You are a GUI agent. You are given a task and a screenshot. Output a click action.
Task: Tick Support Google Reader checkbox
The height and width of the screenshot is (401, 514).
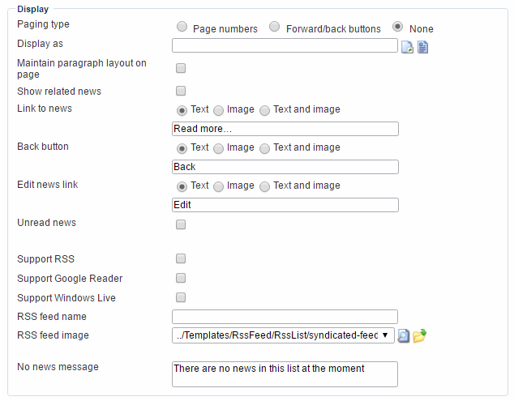click(181, 279)
